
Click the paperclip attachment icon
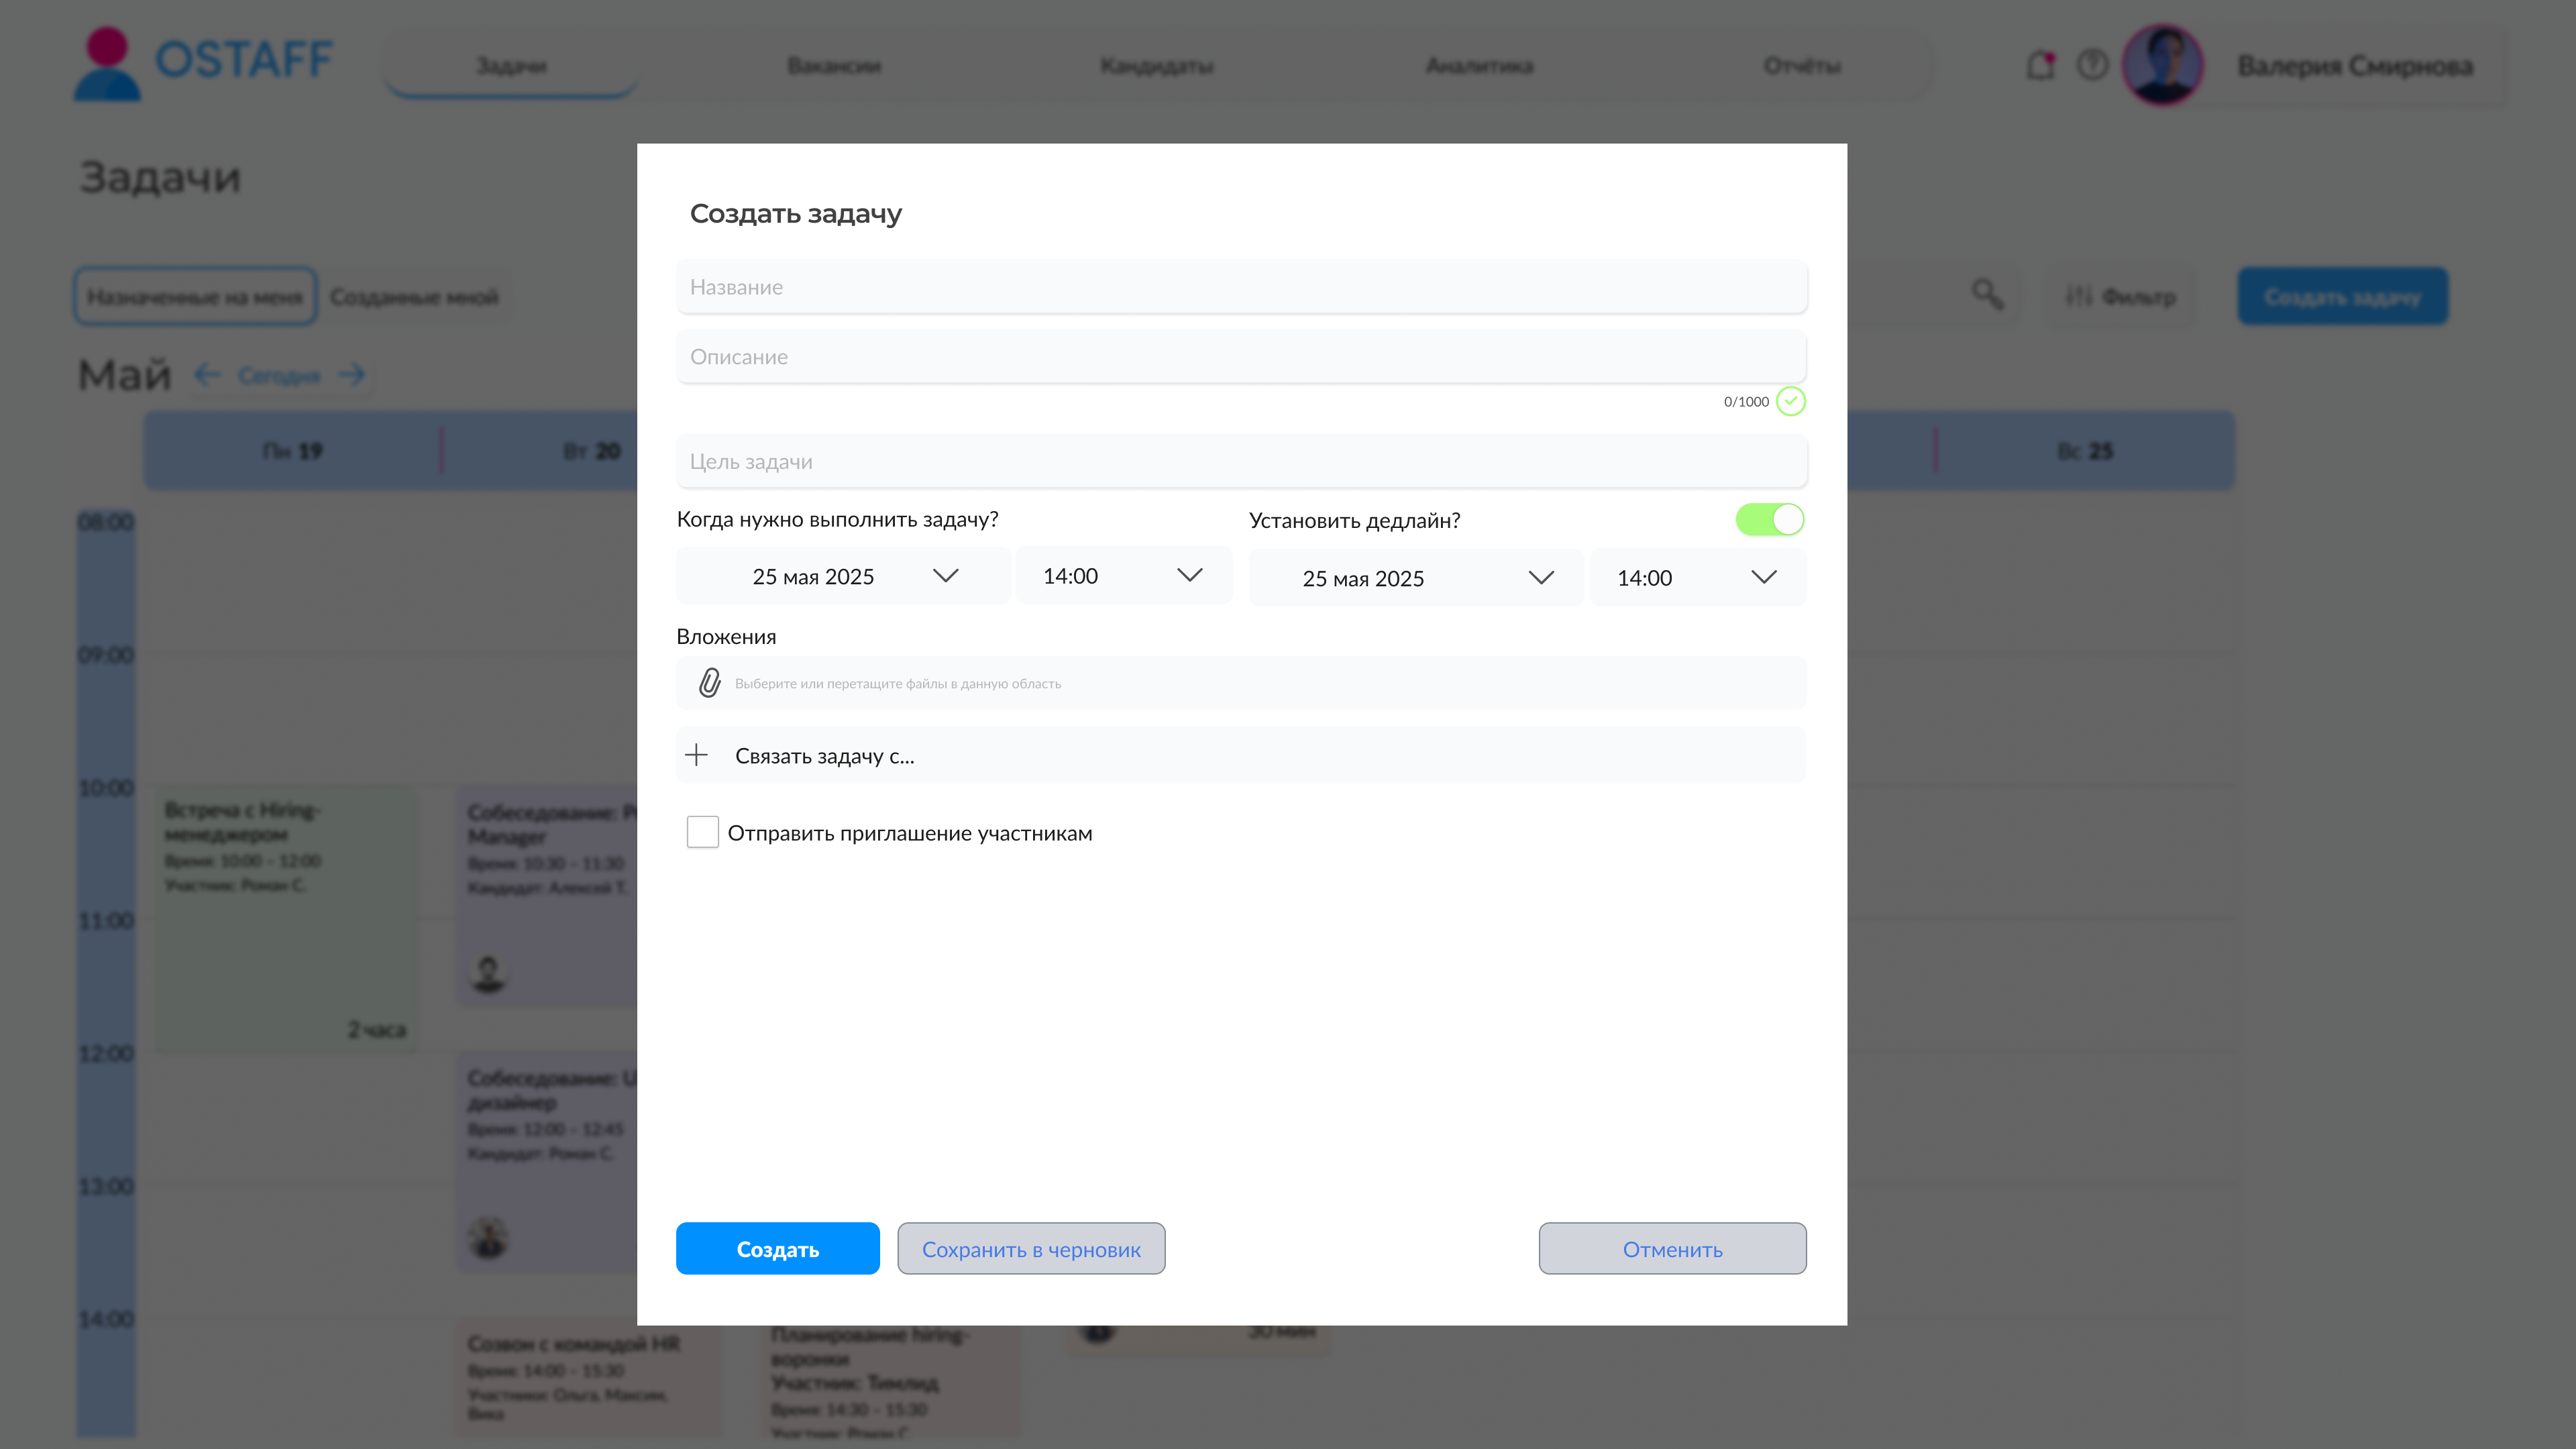point(709,683)
